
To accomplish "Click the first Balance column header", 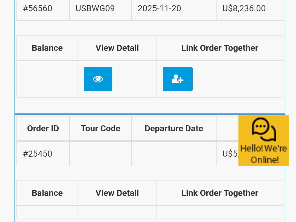I will (47, 48).
